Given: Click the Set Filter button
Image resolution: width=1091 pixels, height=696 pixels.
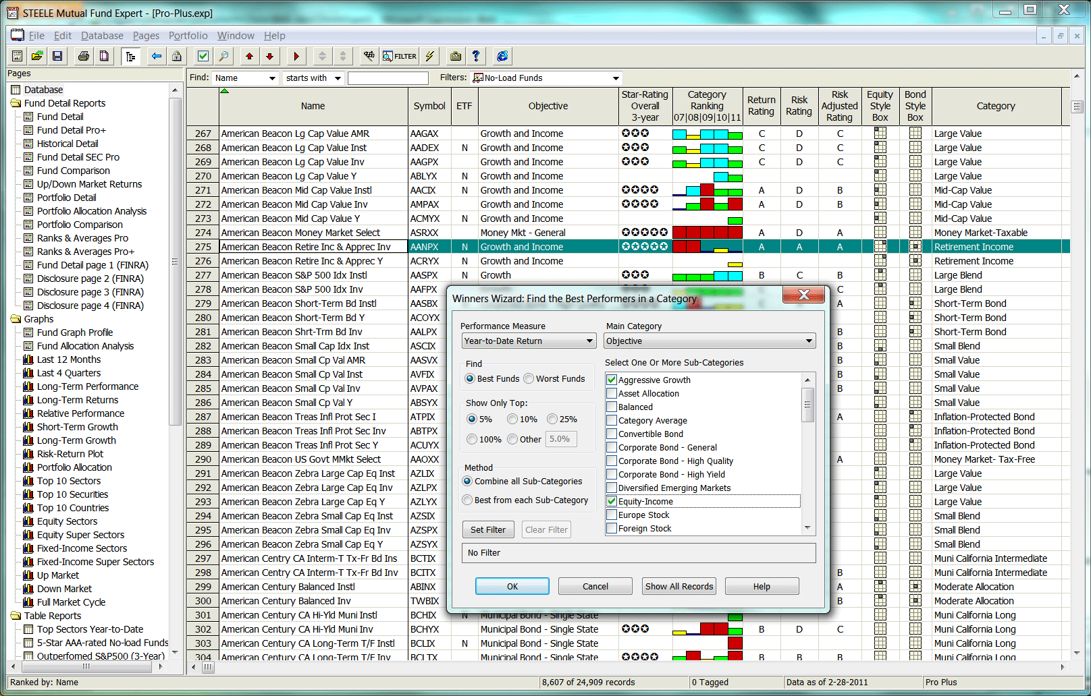Looking at the screenshot, I should click(x=488, y=529).
